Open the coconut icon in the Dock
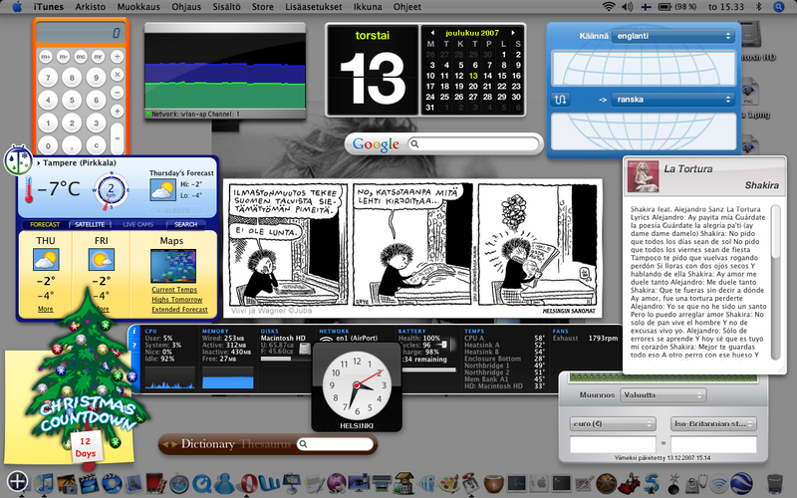The width and height of the screenshot is (797, 498). (x=493, y=484)
